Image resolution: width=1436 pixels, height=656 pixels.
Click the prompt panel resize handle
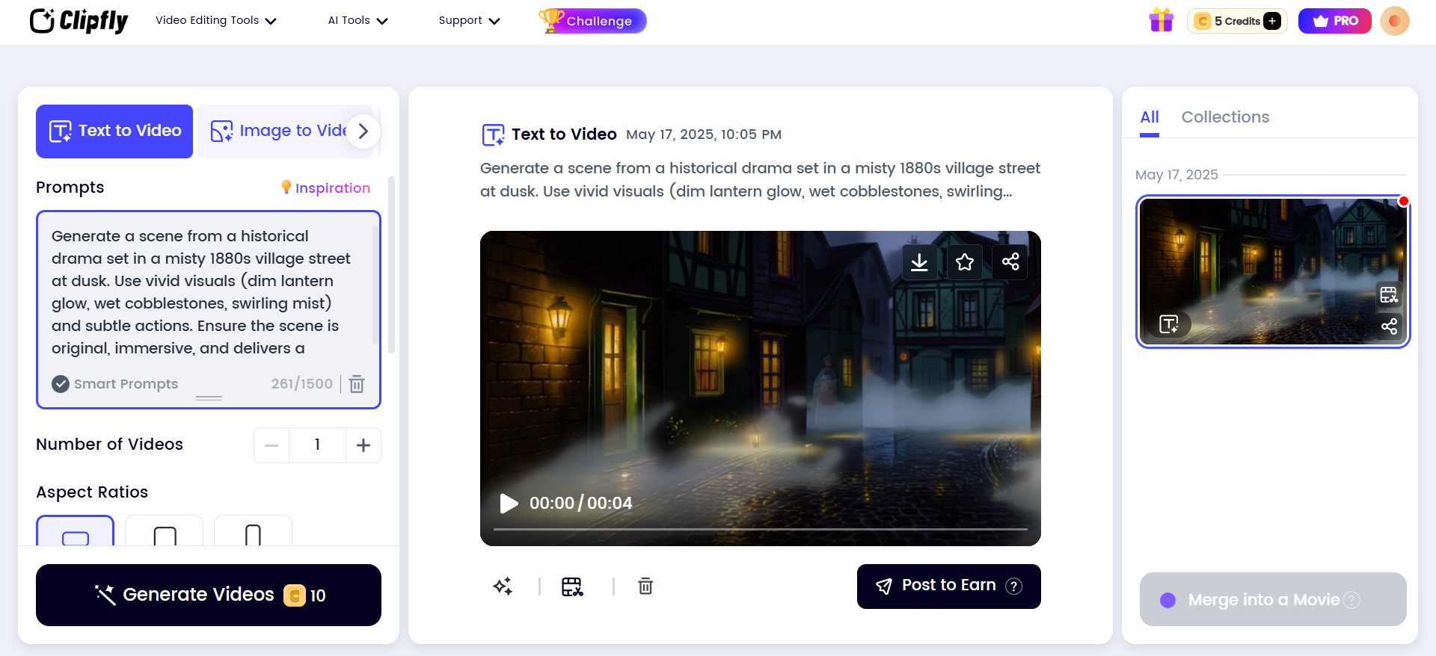click(209, 398)
